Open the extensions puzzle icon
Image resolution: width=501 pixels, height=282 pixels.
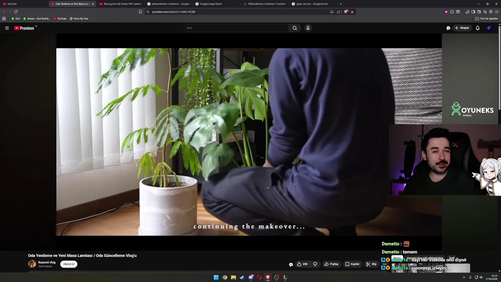tap(452, 12)
